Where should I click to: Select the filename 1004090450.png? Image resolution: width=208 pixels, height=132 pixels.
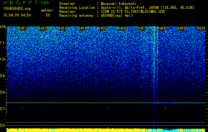[17, 9]
